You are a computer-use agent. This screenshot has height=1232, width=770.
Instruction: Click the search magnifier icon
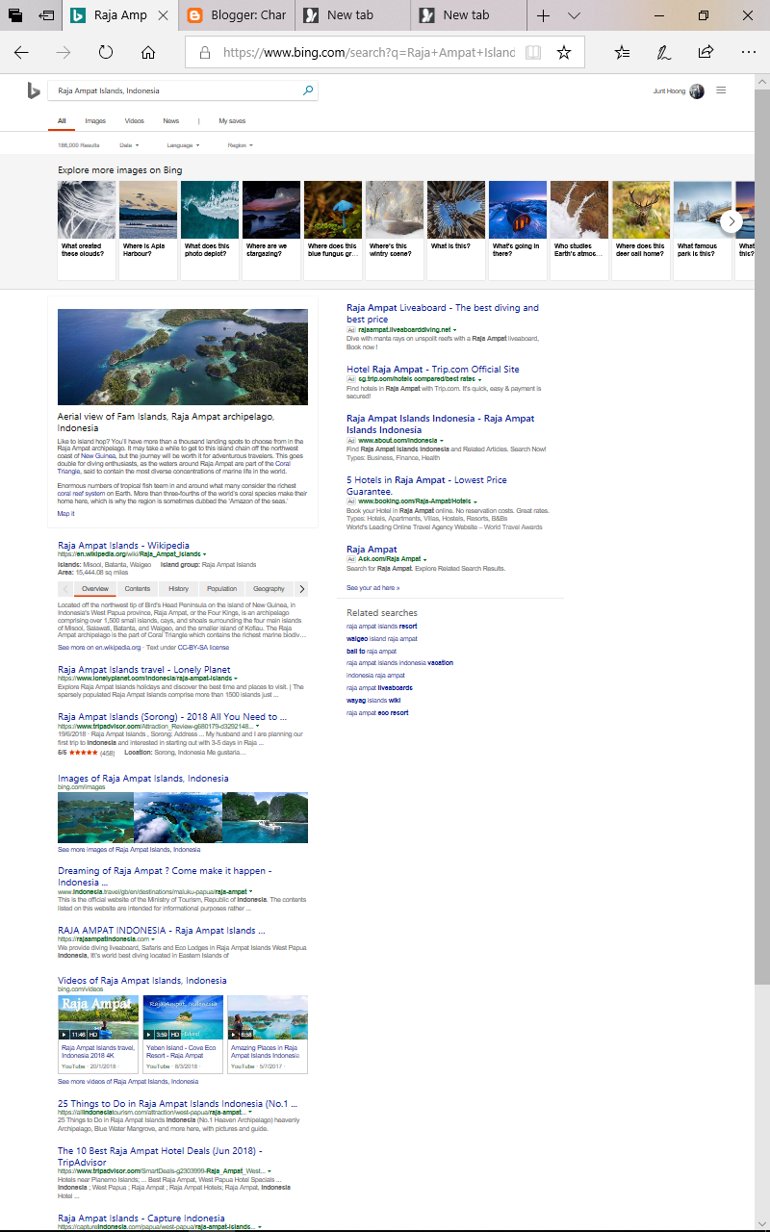point(308,90)
